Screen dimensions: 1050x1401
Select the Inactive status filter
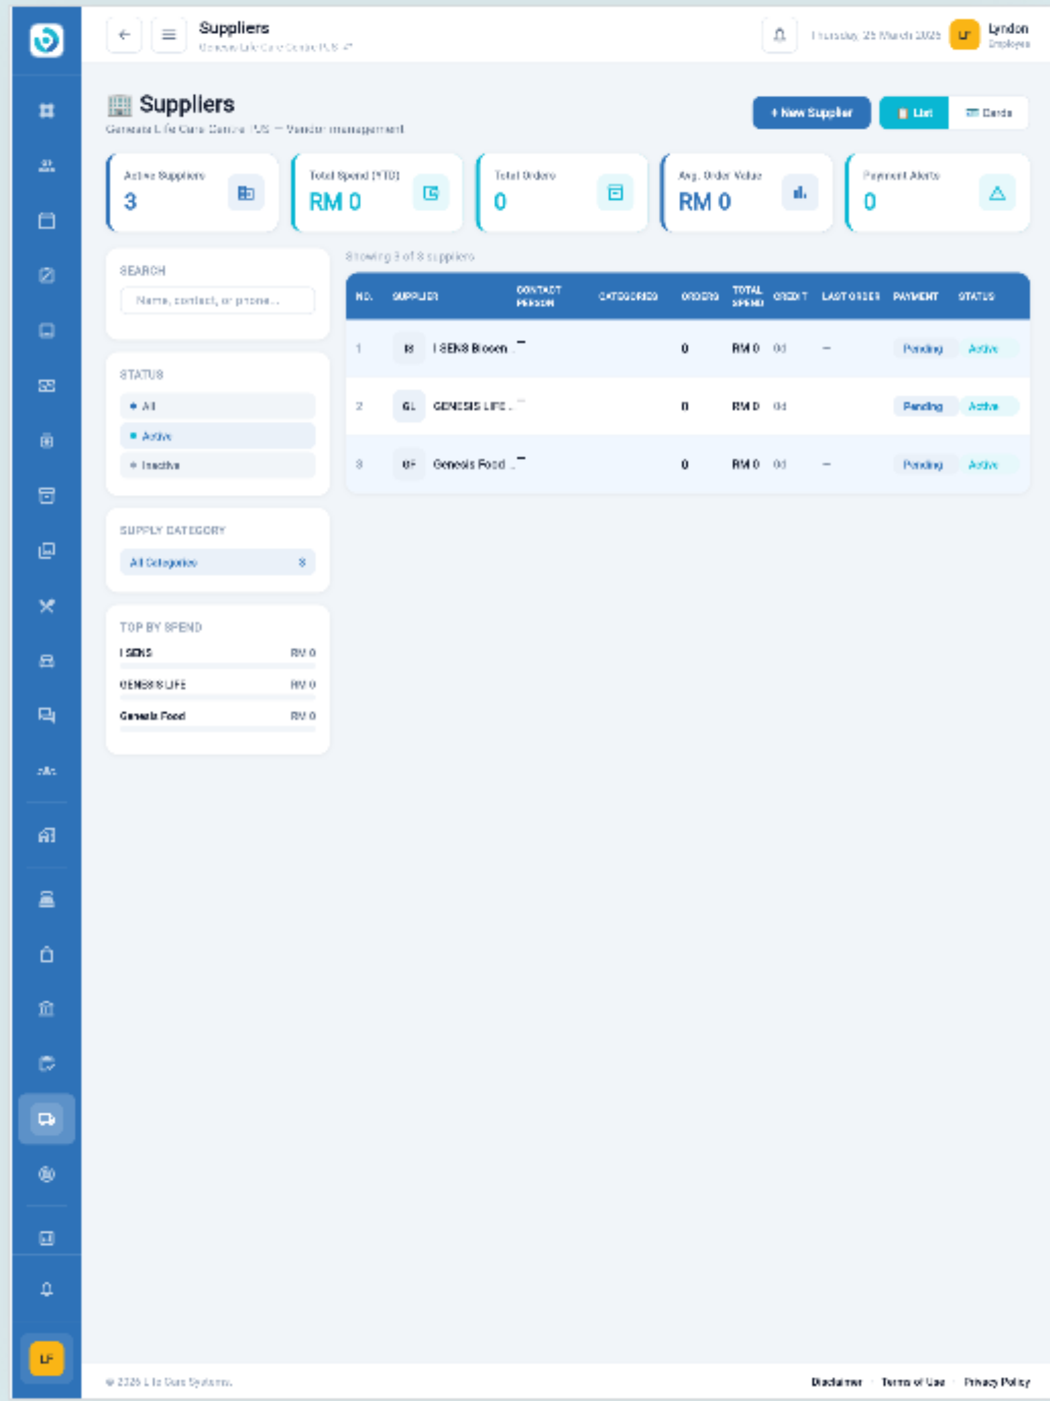[217, 465]
